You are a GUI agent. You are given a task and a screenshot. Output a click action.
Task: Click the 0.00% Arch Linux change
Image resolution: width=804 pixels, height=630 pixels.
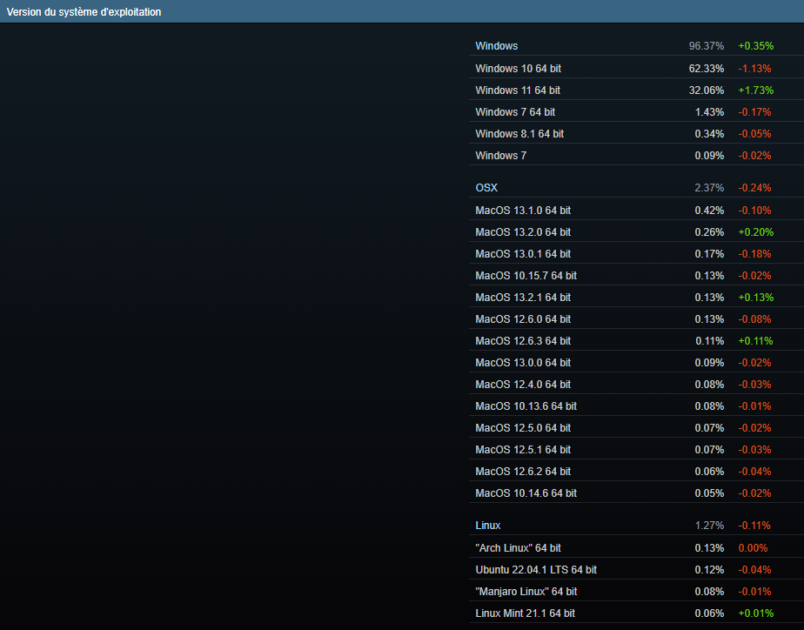click(753, 548)
